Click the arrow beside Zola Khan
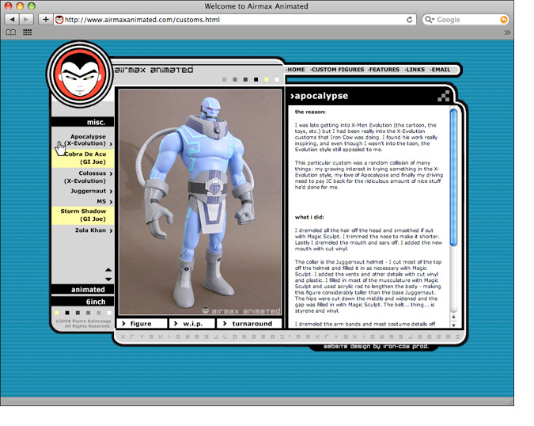 click(x=111, y=230)
